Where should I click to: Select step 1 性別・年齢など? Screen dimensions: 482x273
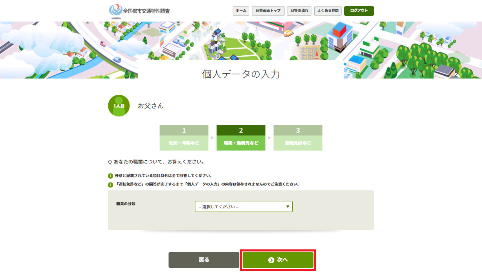coord(184,138)
